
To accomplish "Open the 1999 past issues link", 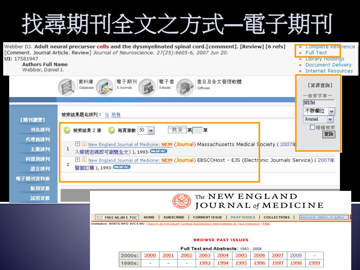I will 314,263.
